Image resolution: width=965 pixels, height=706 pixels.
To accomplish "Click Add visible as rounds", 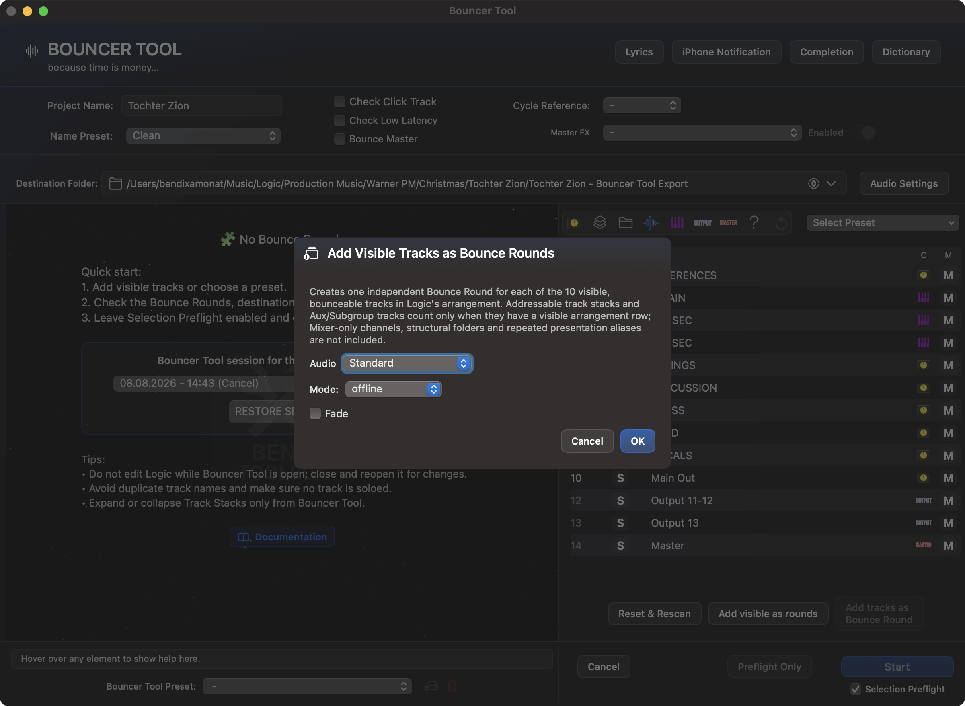I will 768,614.
